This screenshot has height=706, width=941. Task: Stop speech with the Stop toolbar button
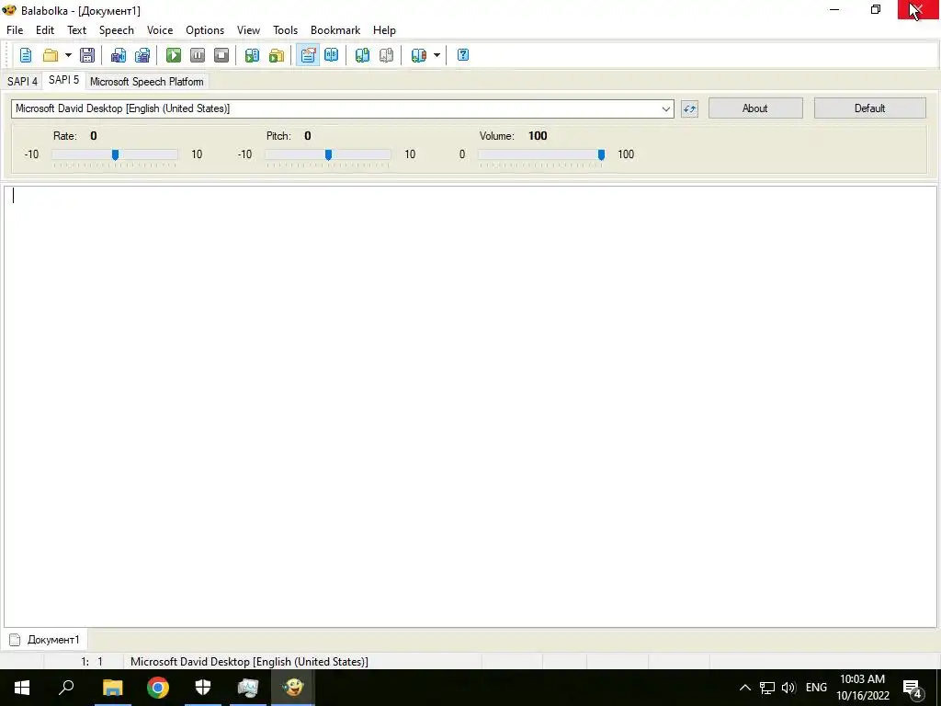[x=221, y=55]
